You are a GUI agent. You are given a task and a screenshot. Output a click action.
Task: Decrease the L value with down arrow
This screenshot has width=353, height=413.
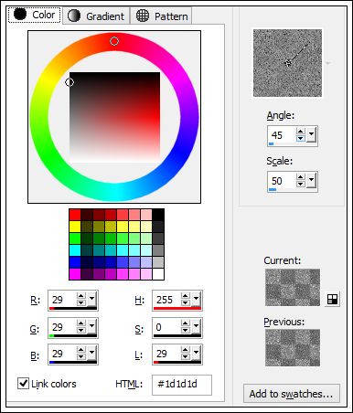(186, 356)
